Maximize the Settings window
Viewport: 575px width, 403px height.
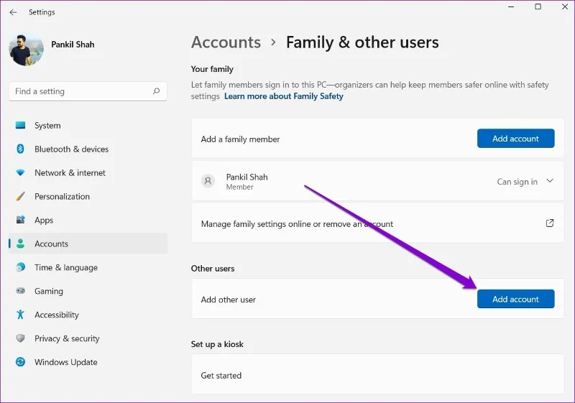538,6
